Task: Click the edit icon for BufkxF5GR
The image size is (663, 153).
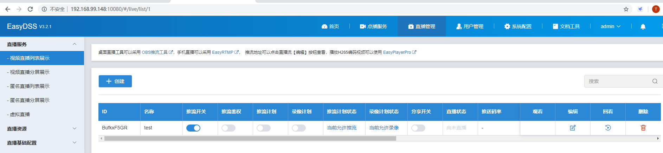Action: pyautogui.click(x=573, y=128)
